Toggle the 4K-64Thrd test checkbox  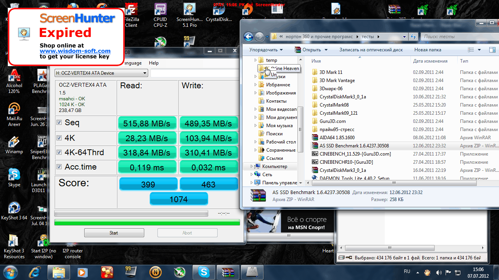point(59,152)
